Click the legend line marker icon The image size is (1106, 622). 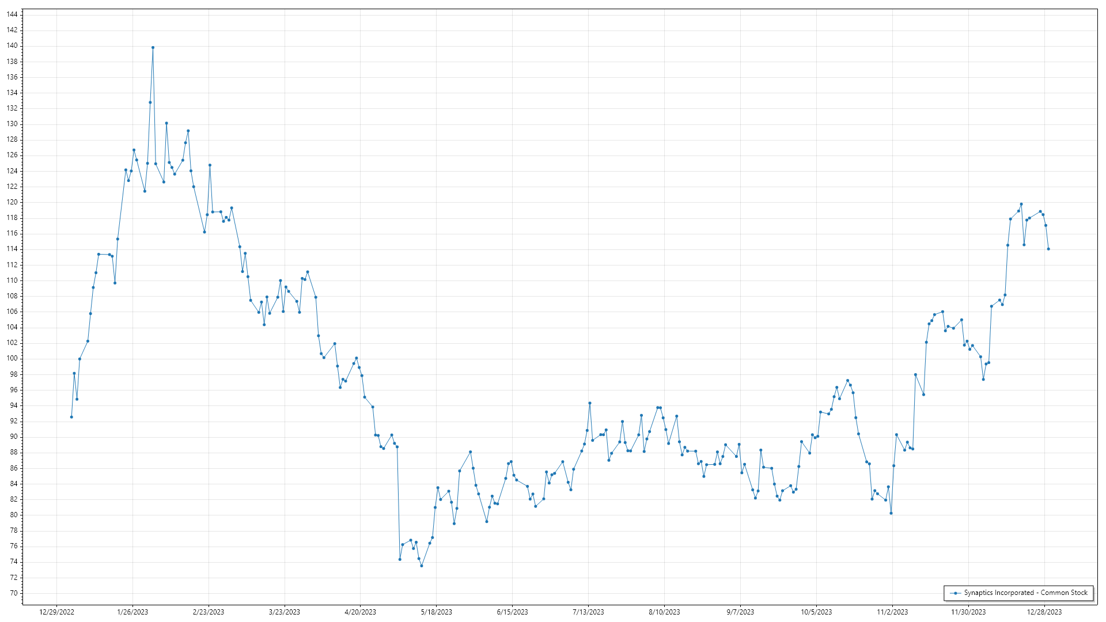click(956, 593)
